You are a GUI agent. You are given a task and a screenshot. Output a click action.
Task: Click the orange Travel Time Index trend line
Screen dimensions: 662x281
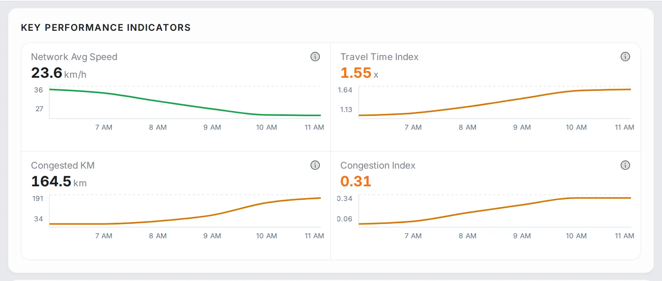[x=495, y=102]
